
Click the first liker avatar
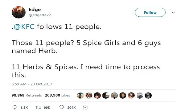click(x=80, y=96)
